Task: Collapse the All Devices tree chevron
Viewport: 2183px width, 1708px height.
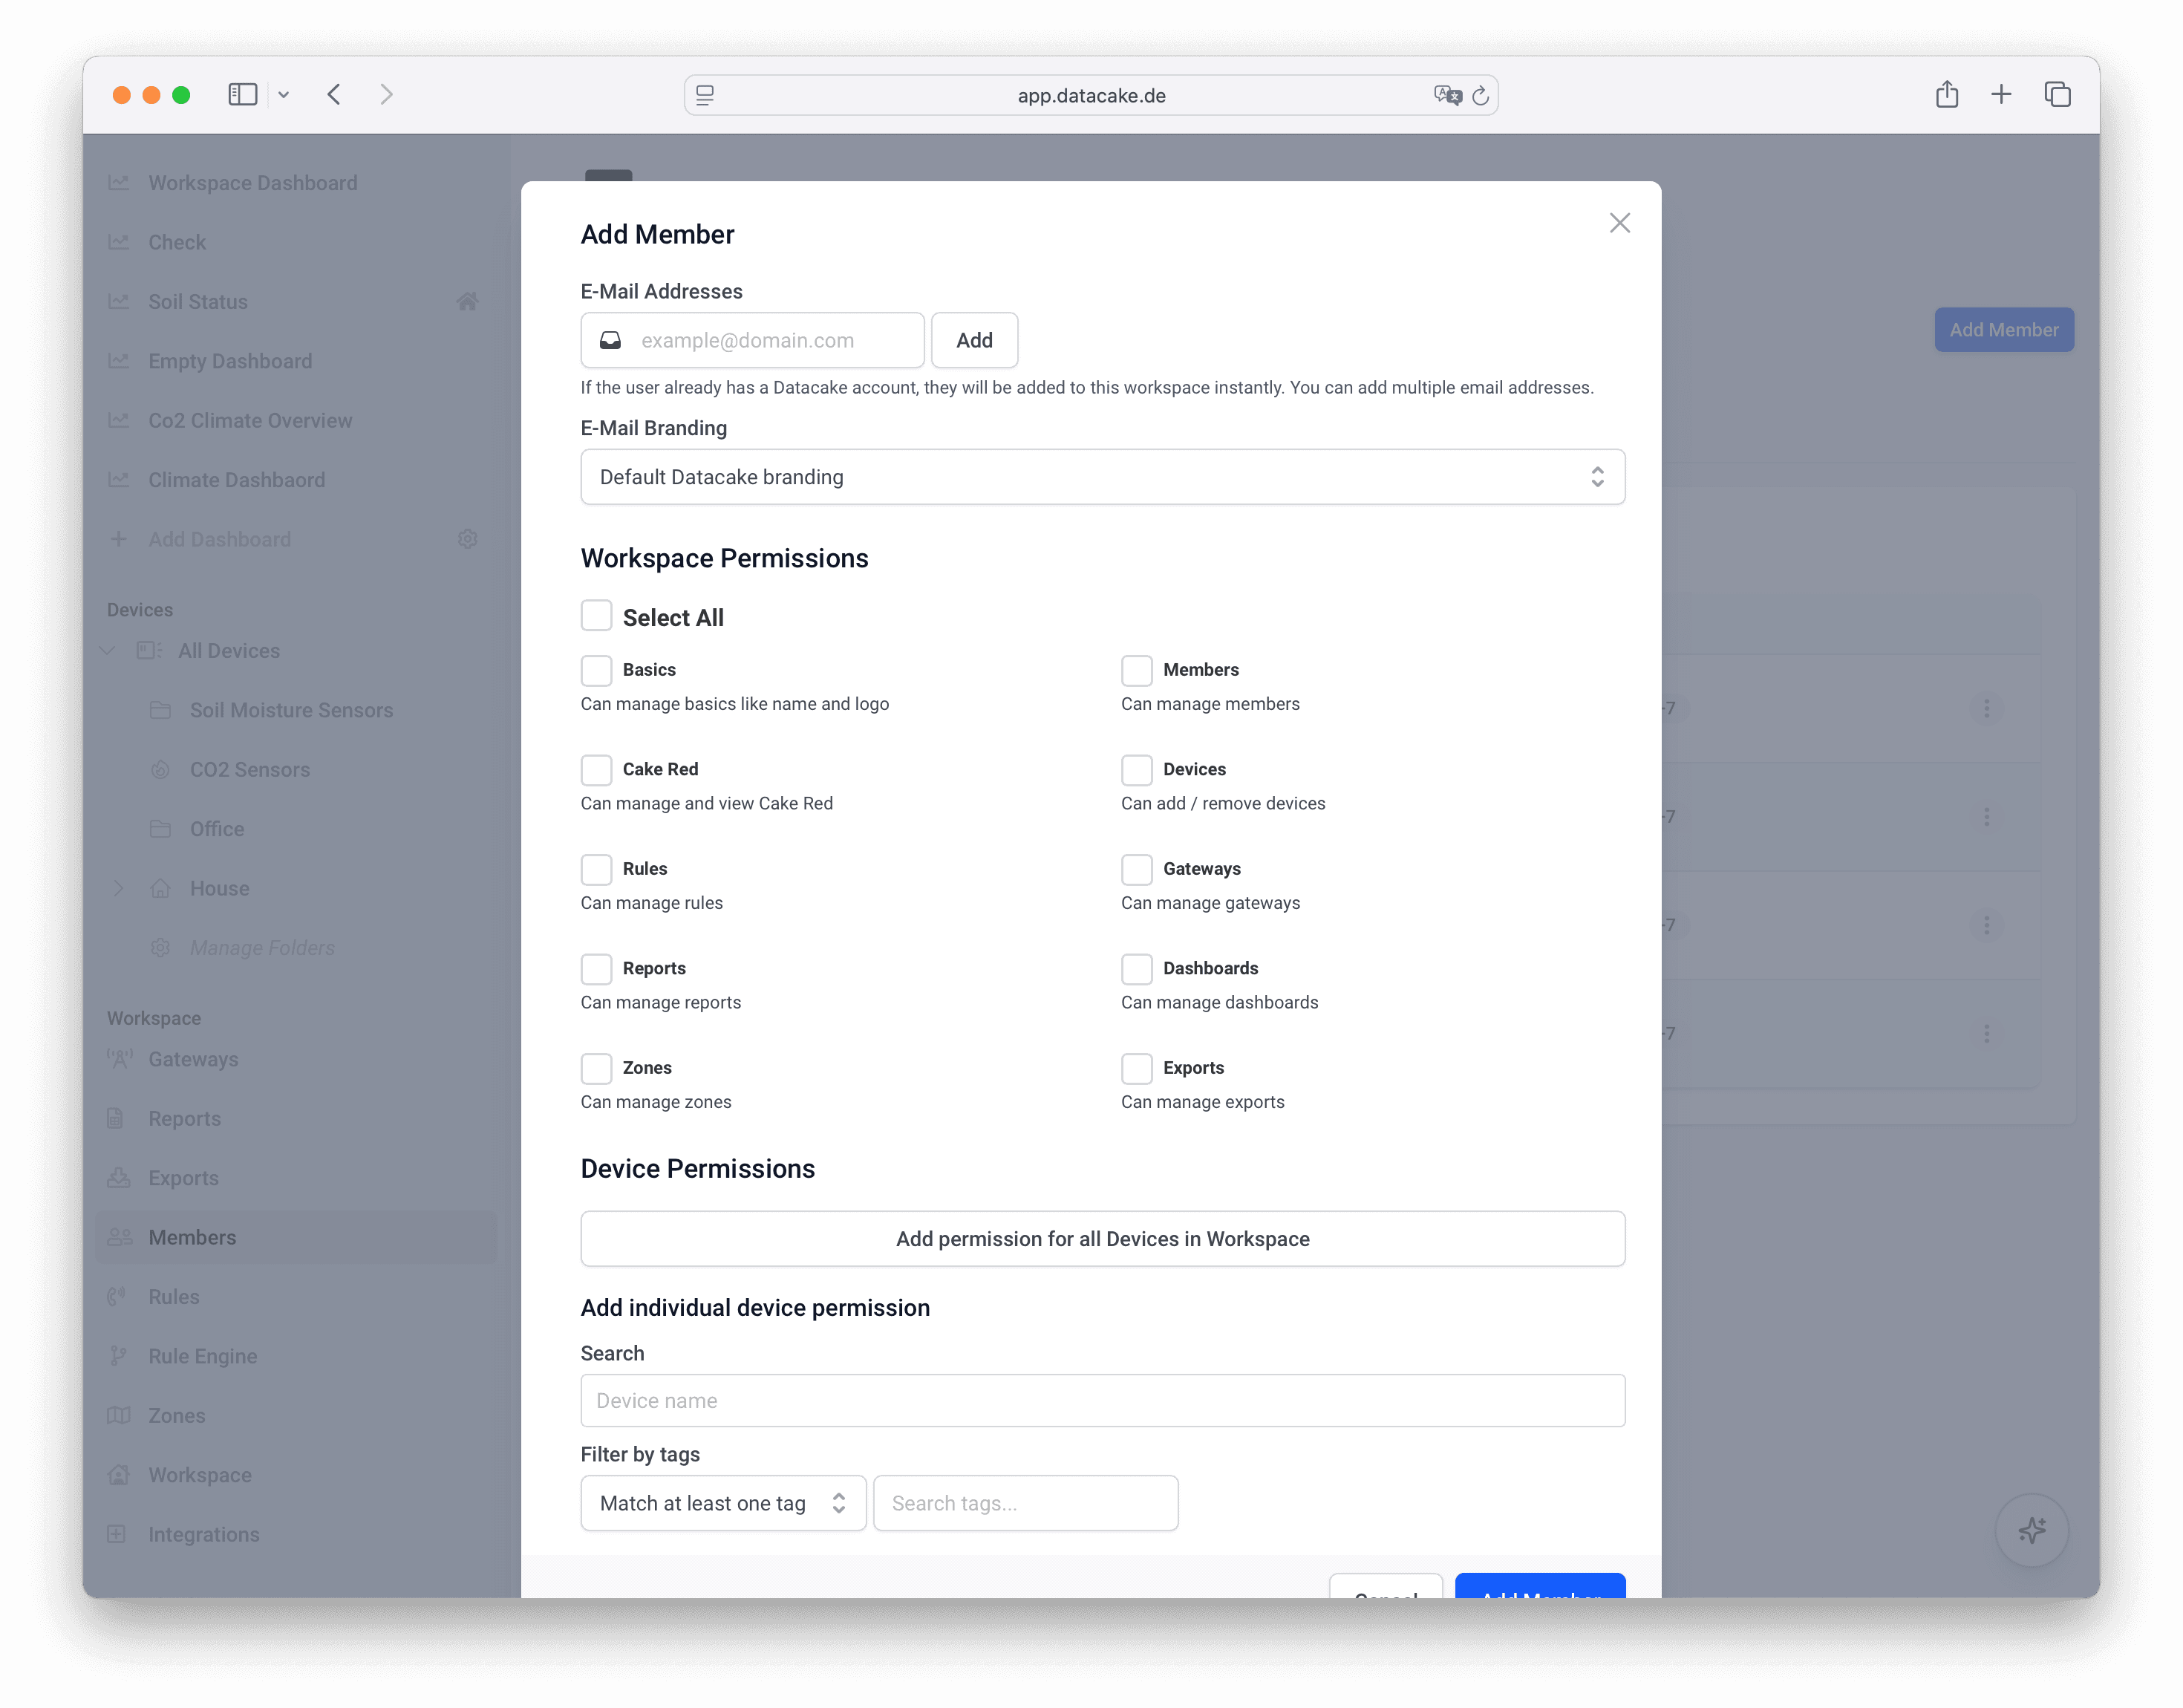Action: (x=108, y=651)
